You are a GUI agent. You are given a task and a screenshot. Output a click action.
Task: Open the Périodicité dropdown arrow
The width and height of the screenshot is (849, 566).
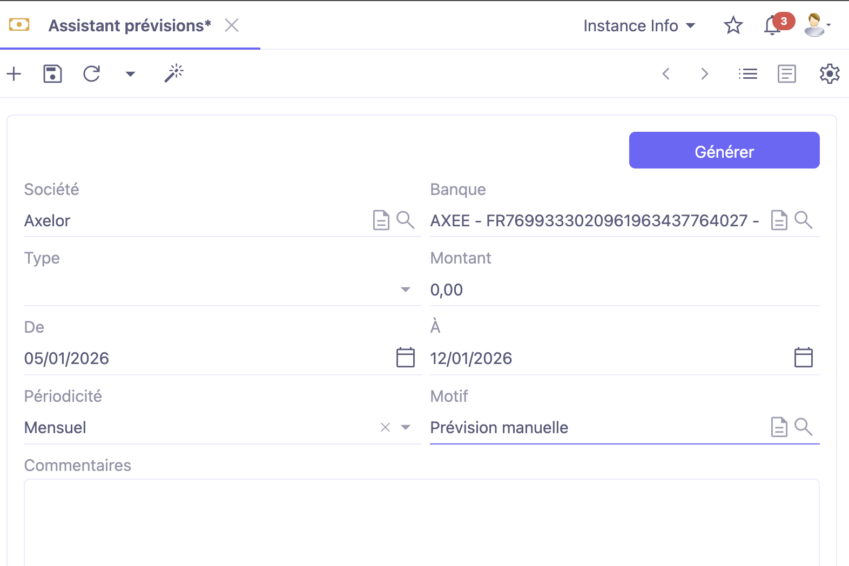406,427
